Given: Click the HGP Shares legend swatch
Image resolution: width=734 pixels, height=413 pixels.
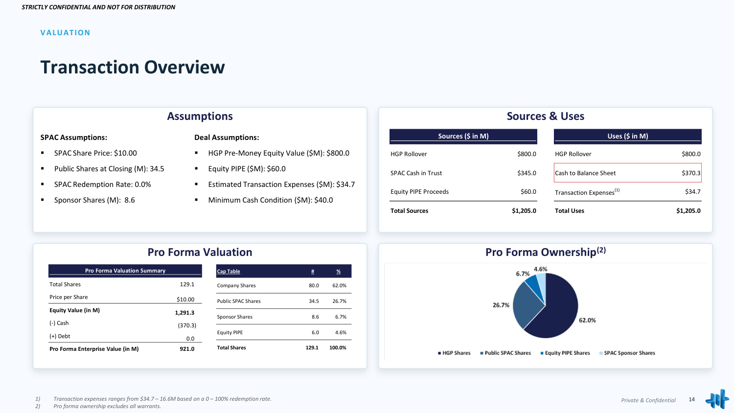Looking at the screenshot, I should click(439, 353).
